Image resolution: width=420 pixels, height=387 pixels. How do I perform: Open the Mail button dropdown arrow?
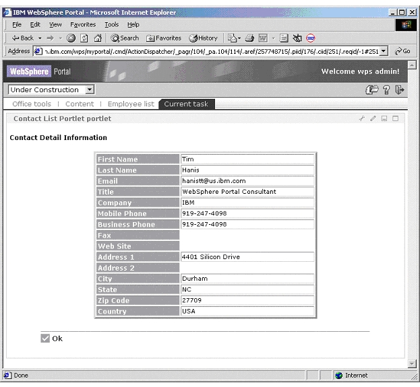[239, 38]
